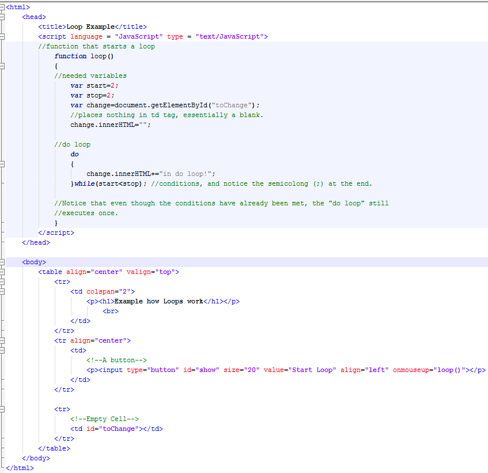Click the 'while(start<stop);' condition
This screenshot has width=488, height=473.
[110, 184]
